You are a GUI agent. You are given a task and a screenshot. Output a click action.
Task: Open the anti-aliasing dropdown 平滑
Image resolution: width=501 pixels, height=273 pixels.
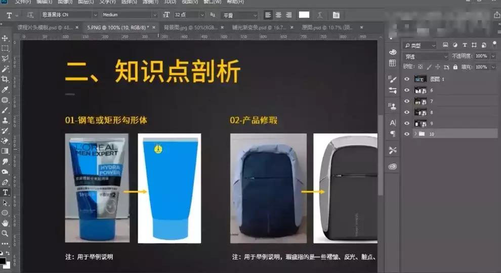pyautogui.click(x=240, y=15)
